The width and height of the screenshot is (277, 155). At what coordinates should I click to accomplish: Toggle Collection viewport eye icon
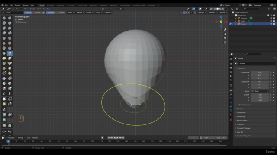271,15
